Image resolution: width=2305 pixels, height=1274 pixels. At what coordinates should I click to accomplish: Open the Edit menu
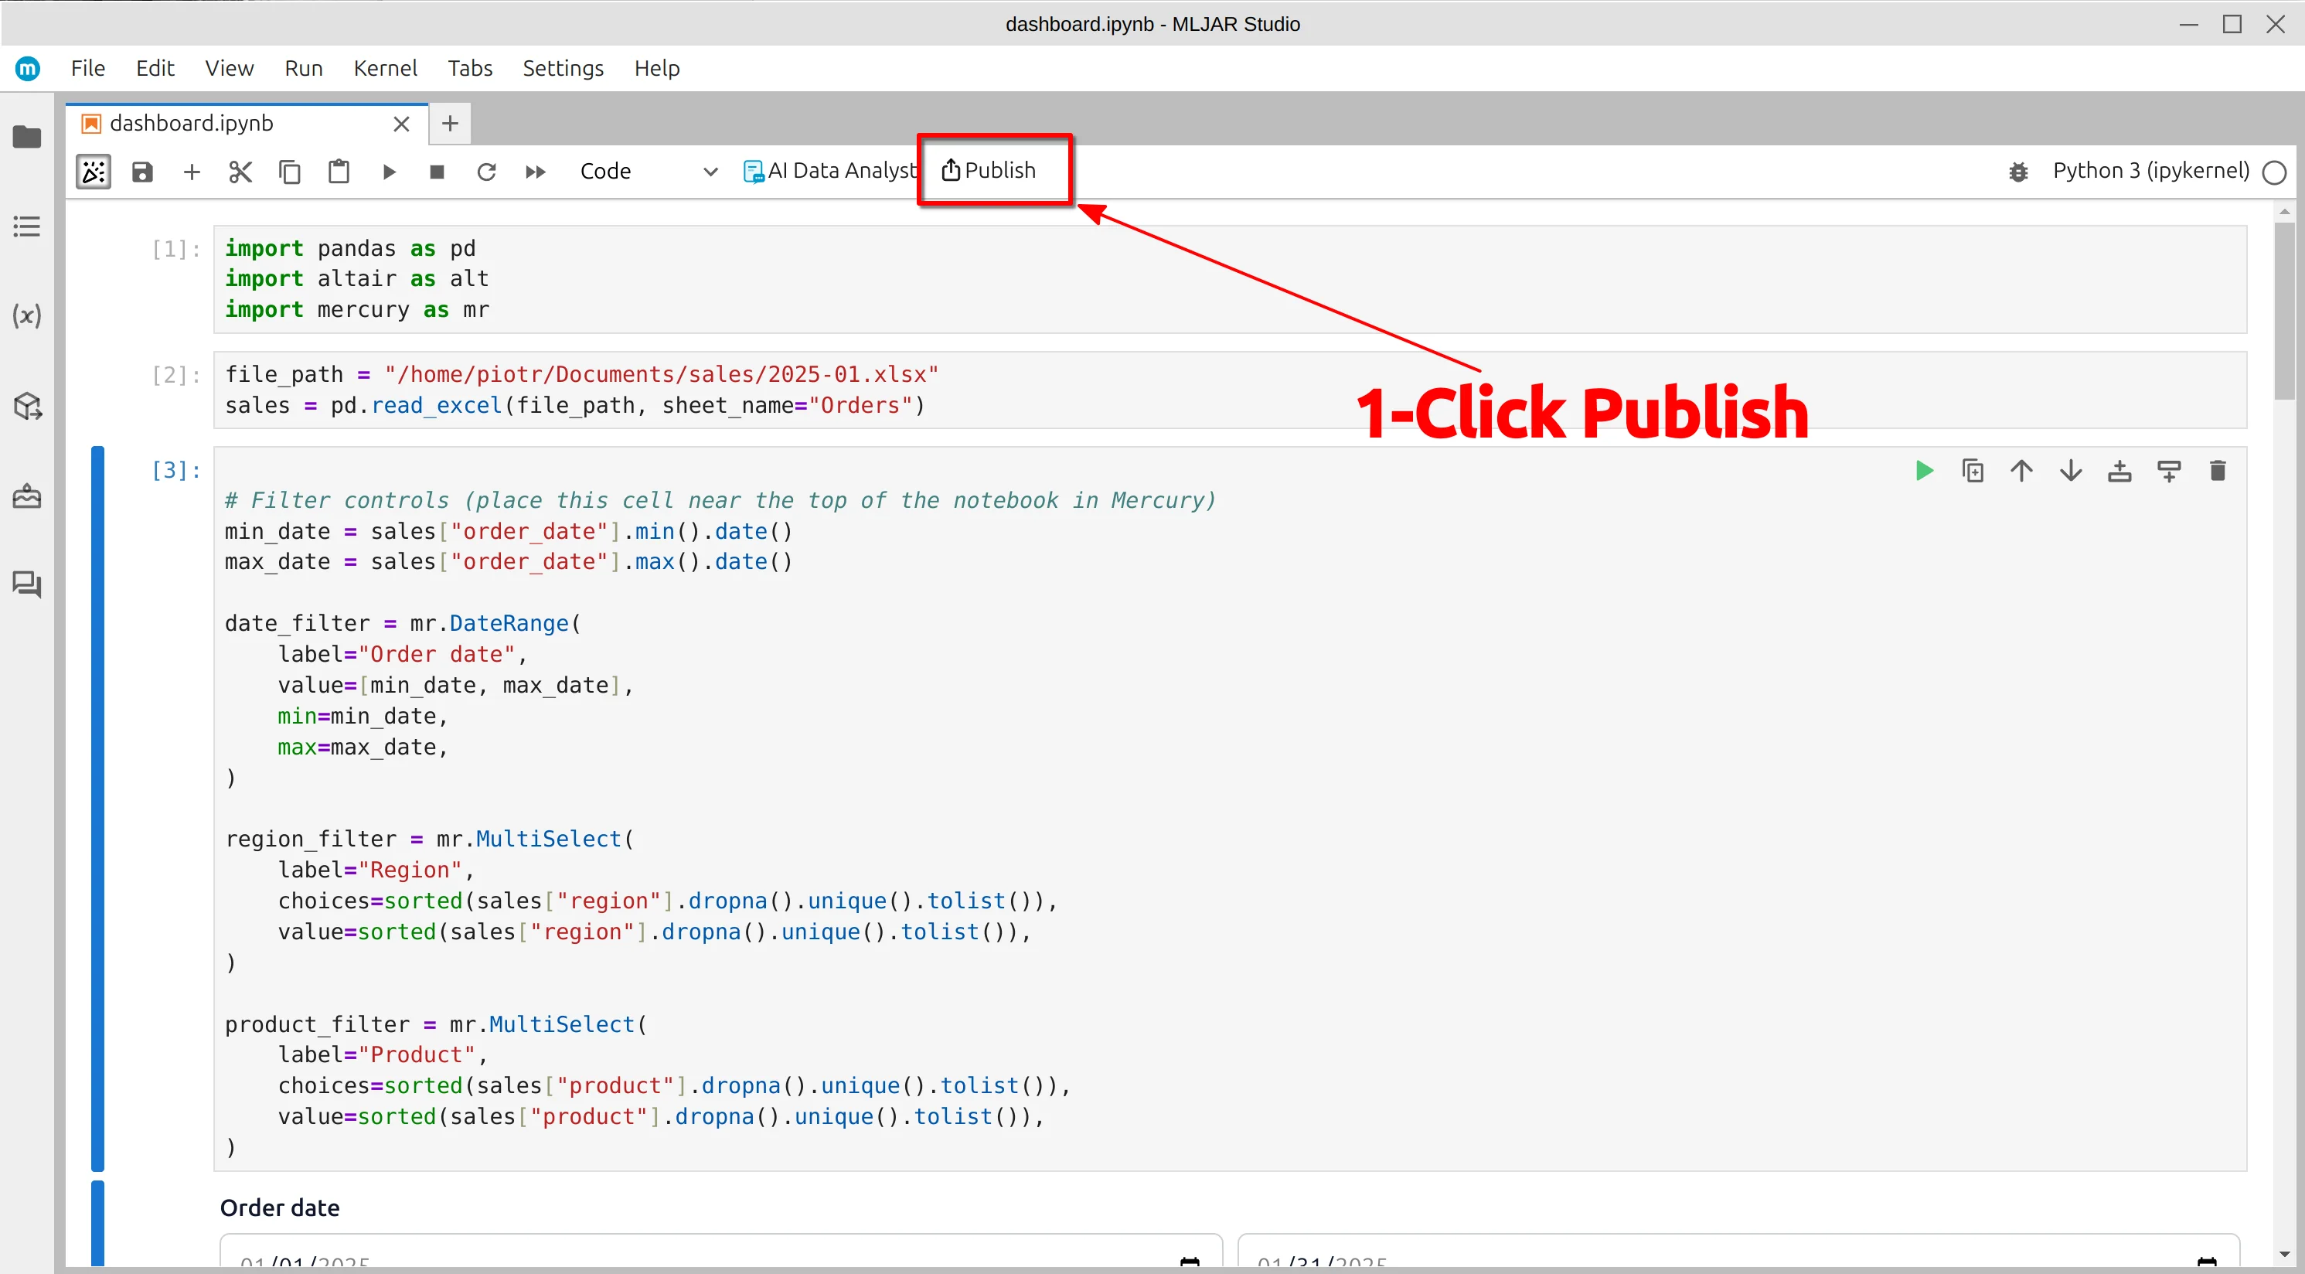point(155,68)
